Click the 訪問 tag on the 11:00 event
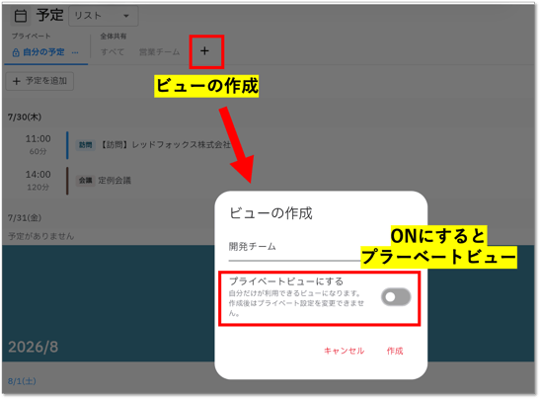This screenshot has height=399, width=540. [x=85, y=145]
